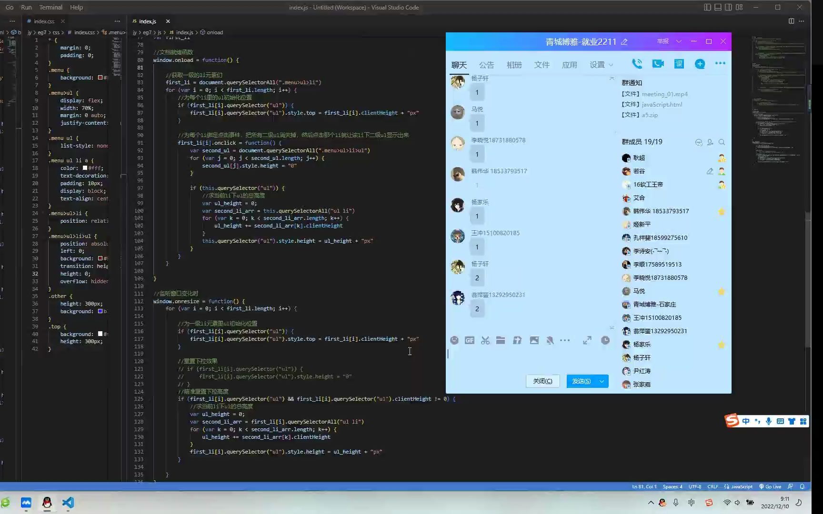Click the muted bell icon in chat toolbar

coord(550,340)
